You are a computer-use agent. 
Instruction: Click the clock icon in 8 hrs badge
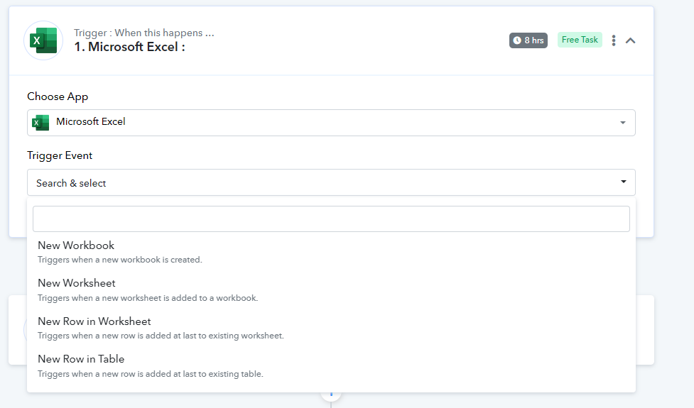517,40
